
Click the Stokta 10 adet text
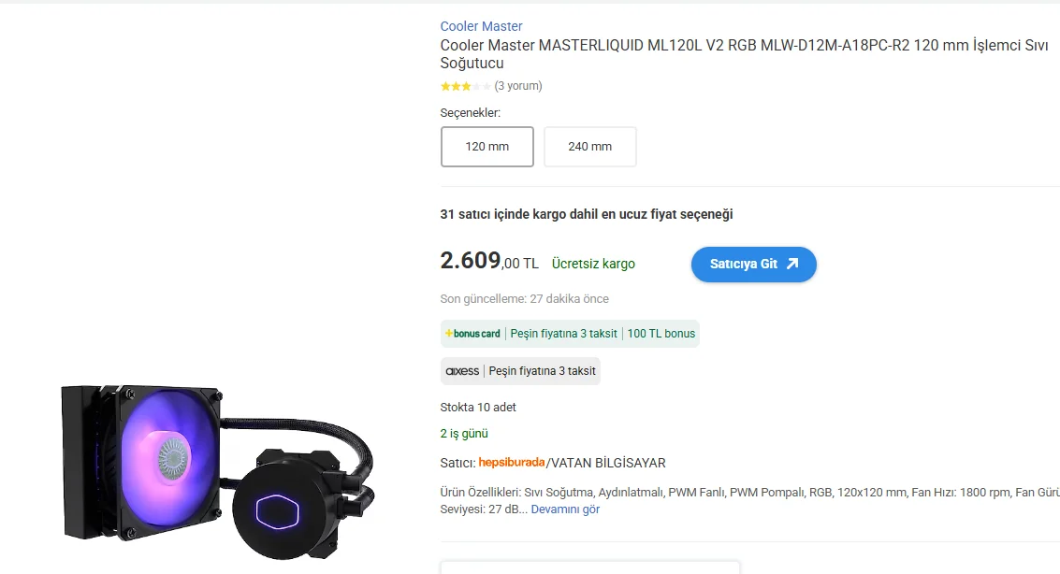click(477, 408)
